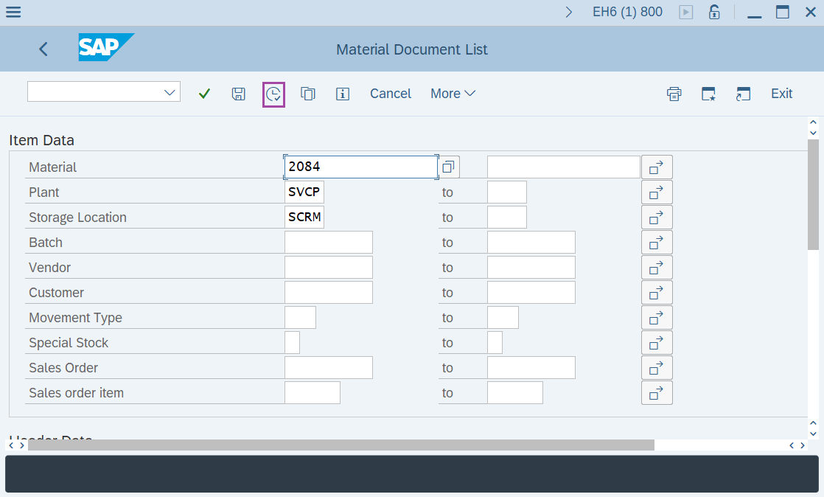
Task: Click the Print icon
Action: tap(674, 94)
